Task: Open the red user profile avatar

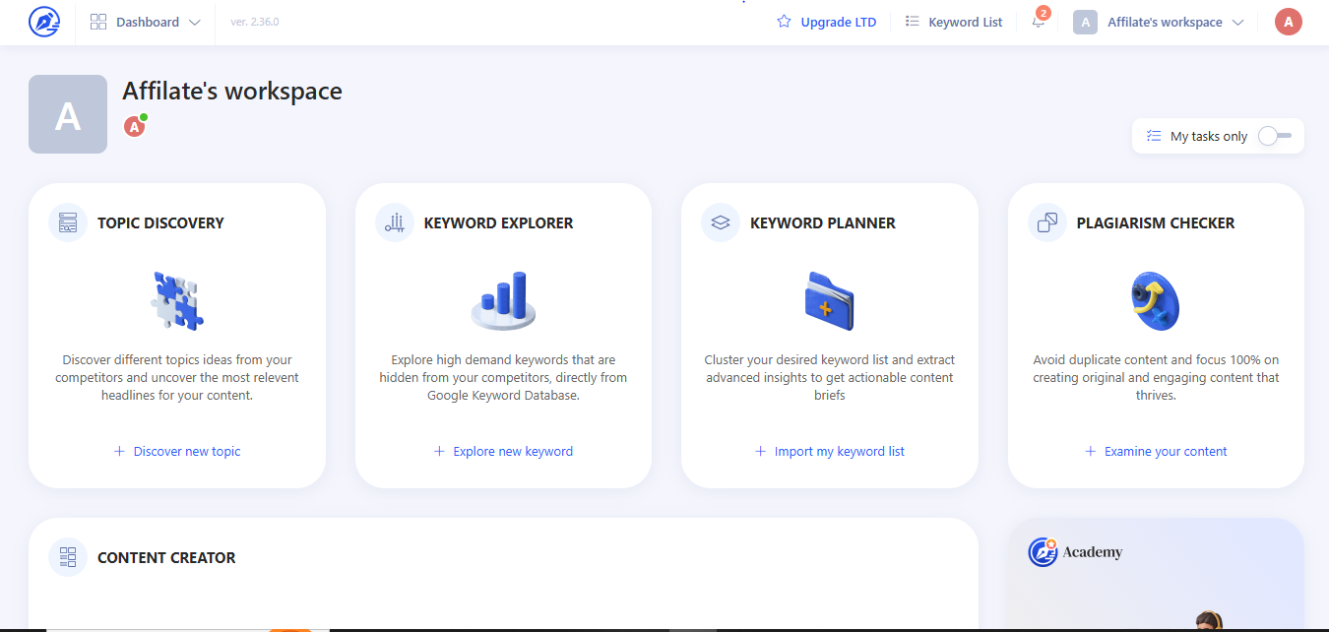Action: [1288, 22]
